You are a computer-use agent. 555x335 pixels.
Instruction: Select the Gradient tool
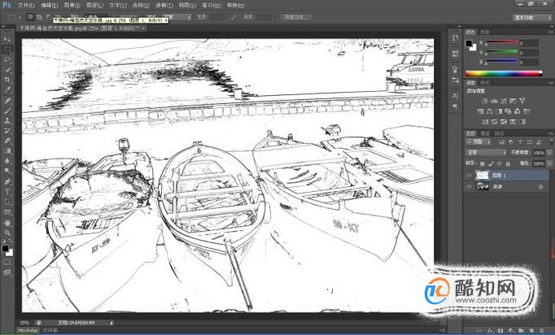point(7,151)
